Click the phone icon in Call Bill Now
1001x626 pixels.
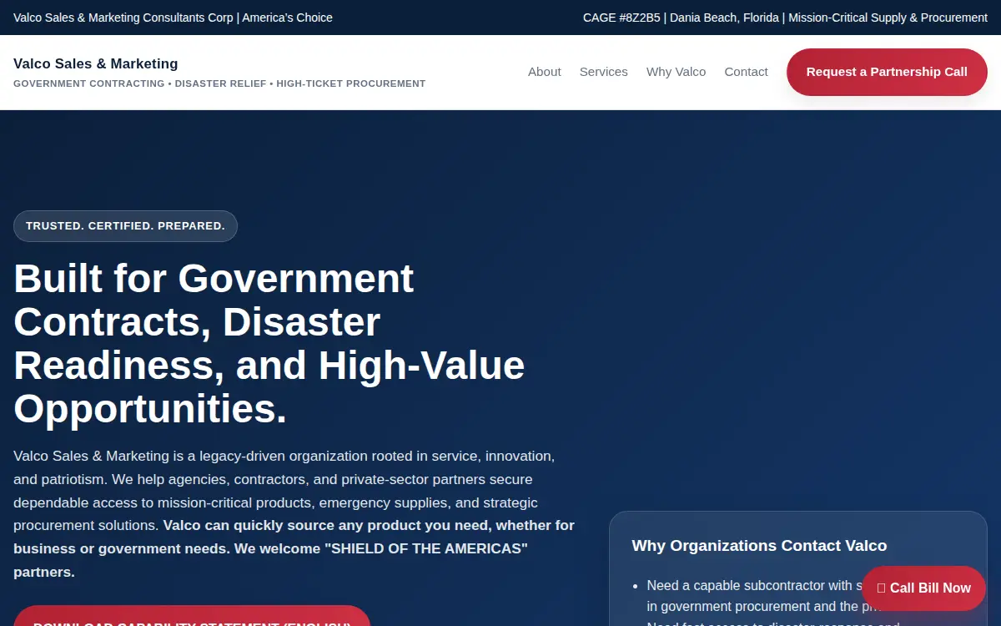(881, 588)
